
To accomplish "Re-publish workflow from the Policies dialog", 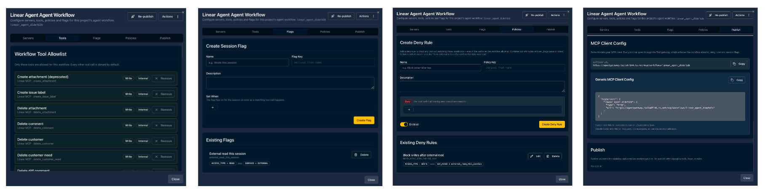I will coord(535,15).
